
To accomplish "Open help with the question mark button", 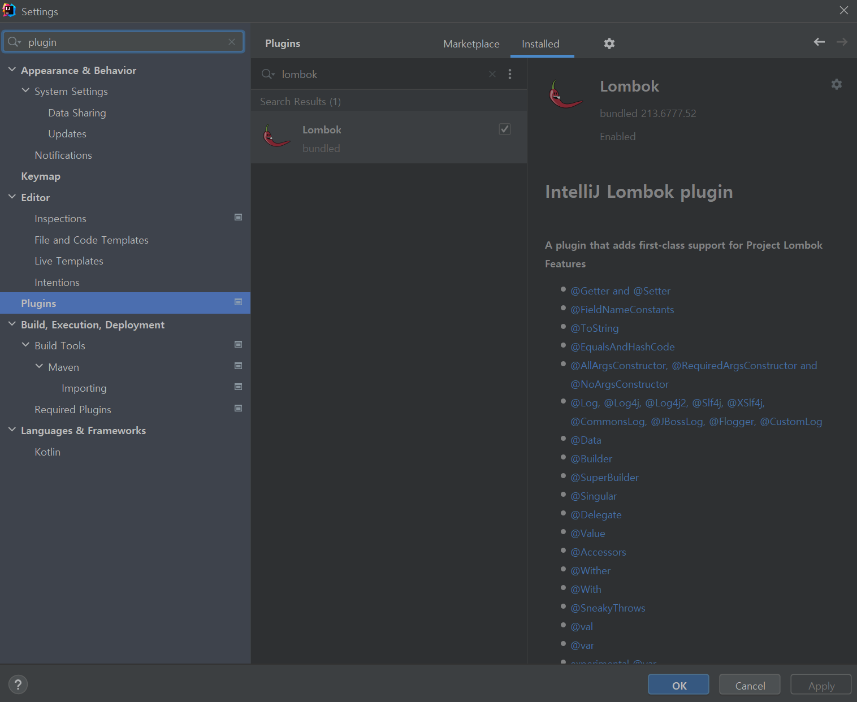I will (x=18, y=684).
